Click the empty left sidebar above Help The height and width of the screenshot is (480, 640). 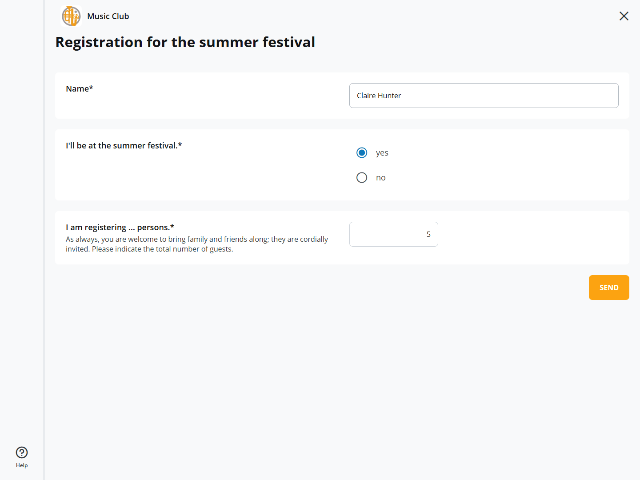[x=22, y=222]
